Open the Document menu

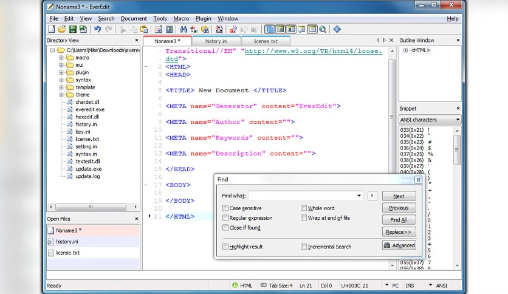tap(134, 18)
